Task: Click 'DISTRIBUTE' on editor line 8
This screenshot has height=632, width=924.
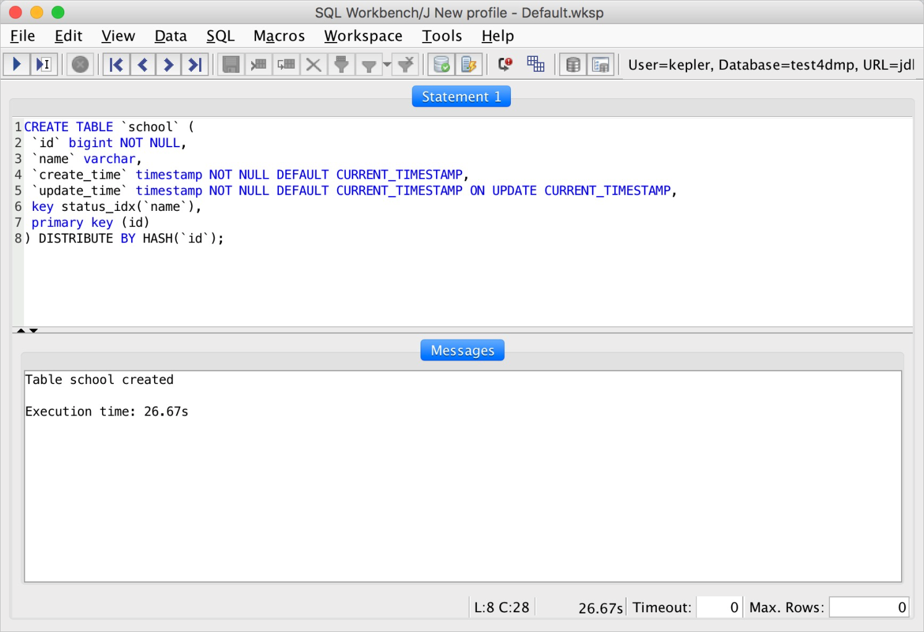Action: [76, 239]
